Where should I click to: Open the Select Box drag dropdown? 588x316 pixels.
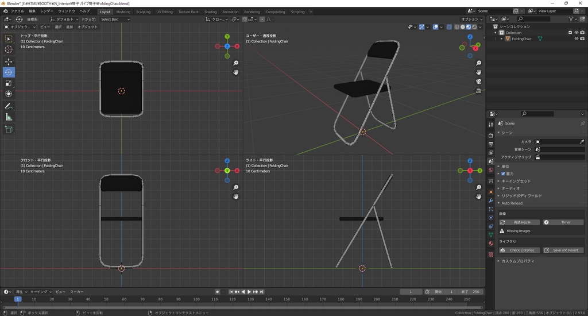pyautogui.click(x=115, y=19)
